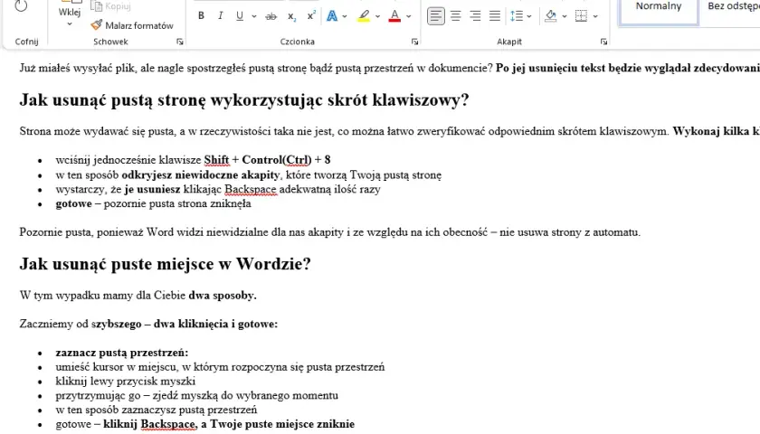Viewport: 760px width, 434px height.
Task: Toggle subscript formatting
Action: 291,16
